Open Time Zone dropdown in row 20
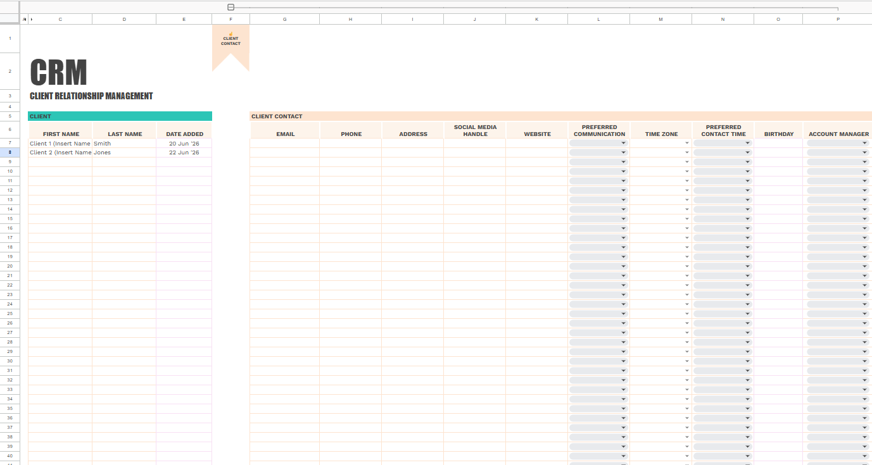This screenshot has height=465, width=872. (687, 267)
